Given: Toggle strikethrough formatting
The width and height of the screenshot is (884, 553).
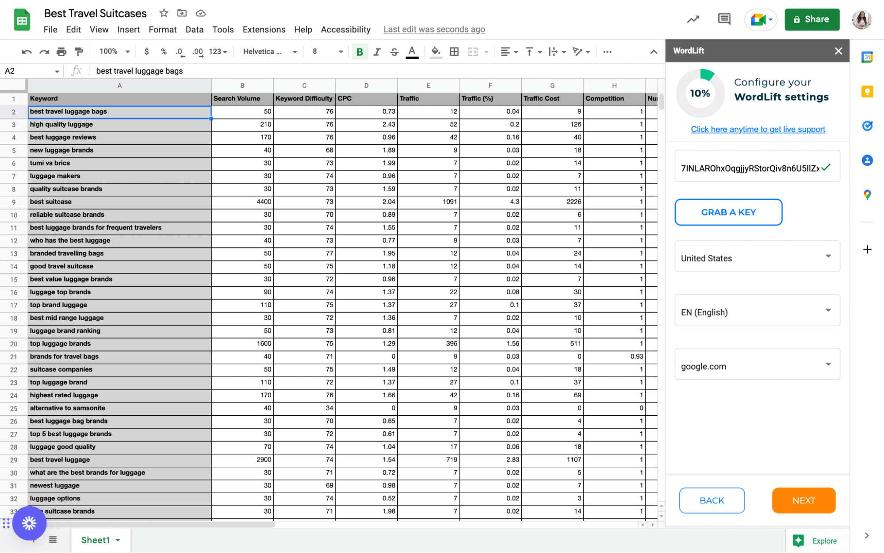Looking at the screenshot, I should [x=394, y=52].
